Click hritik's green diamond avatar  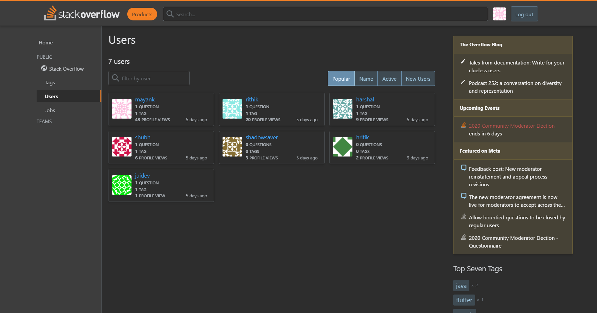342,147
